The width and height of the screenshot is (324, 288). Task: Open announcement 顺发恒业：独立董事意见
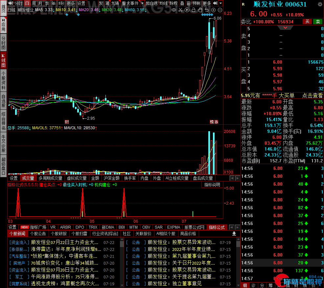coord(174,284)
